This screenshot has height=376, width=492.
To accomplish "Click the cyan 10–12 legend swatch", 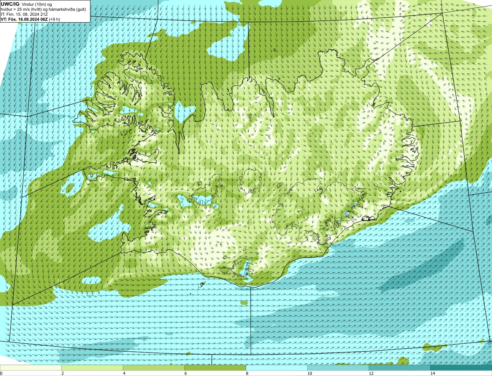I will click(x=338, y=368).
